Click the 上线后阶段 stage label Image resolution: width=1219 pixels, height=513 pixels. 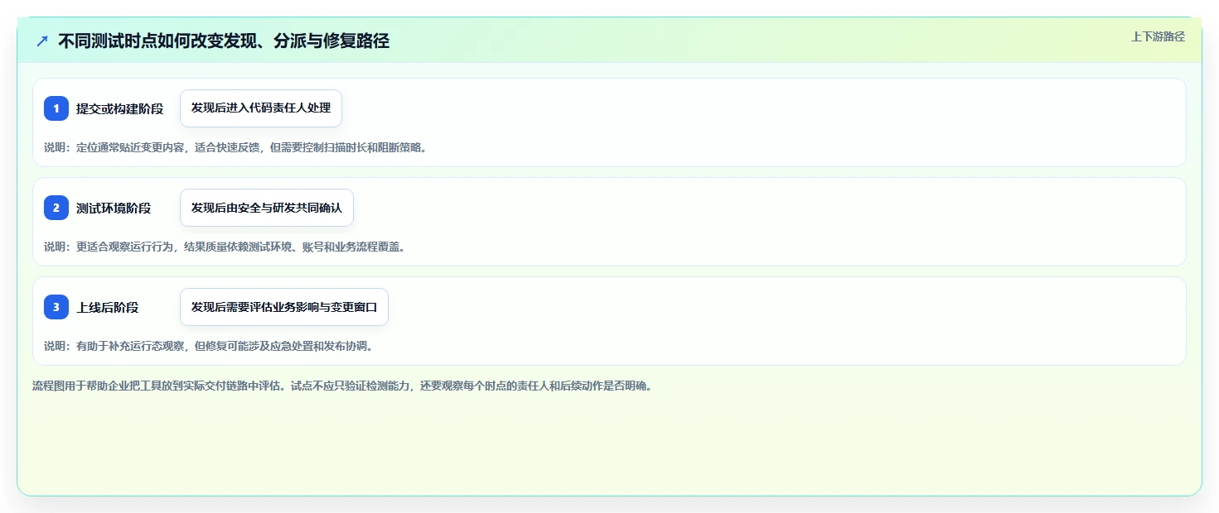point(108,307)
